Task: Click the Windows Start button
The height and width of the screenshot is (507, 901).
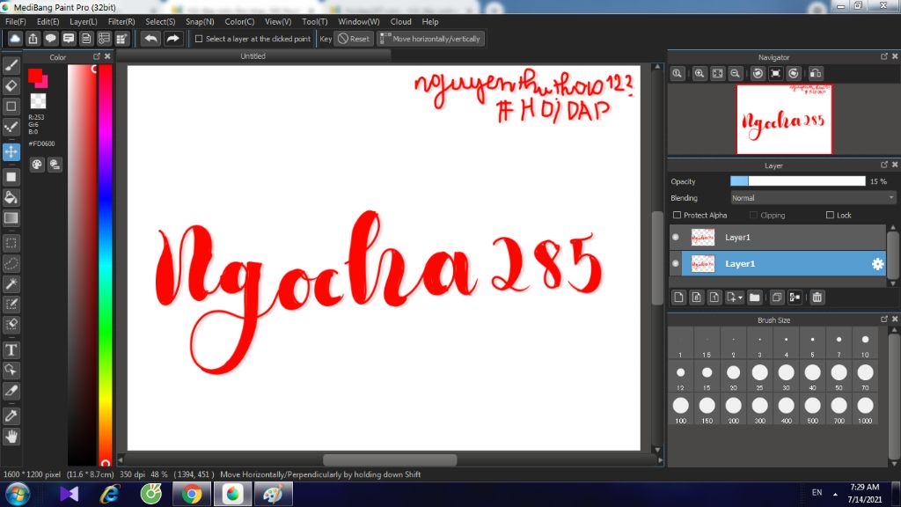Action: 18,495
